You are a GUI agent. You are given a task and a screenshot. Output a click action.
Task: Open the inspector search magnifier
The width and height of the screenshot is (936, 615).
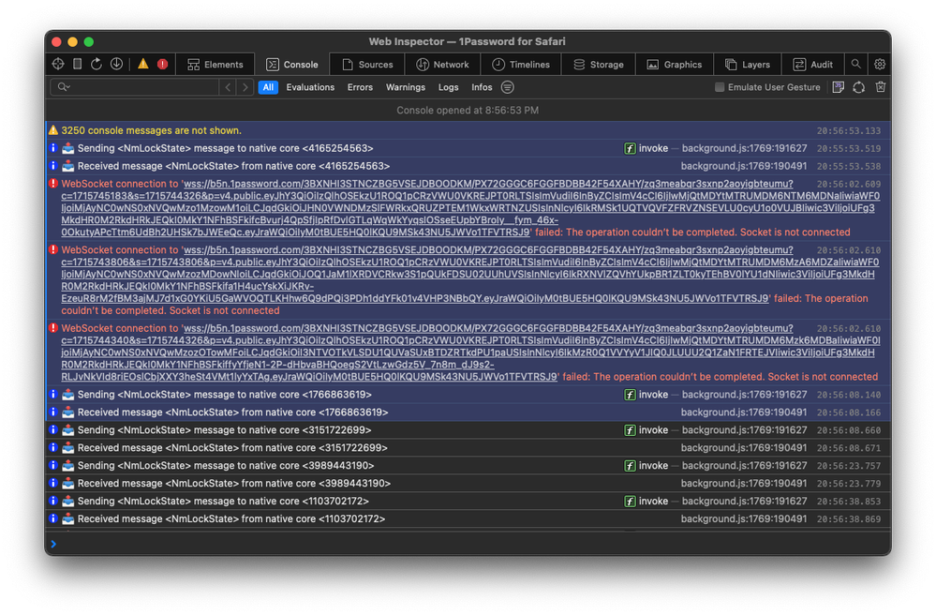point(856,64)
